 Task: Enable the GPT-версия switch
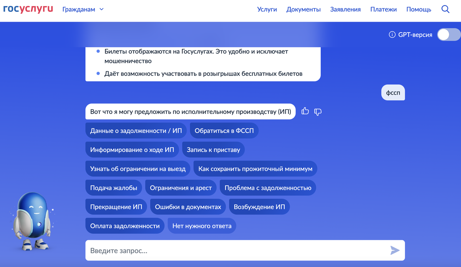(448, 34)
